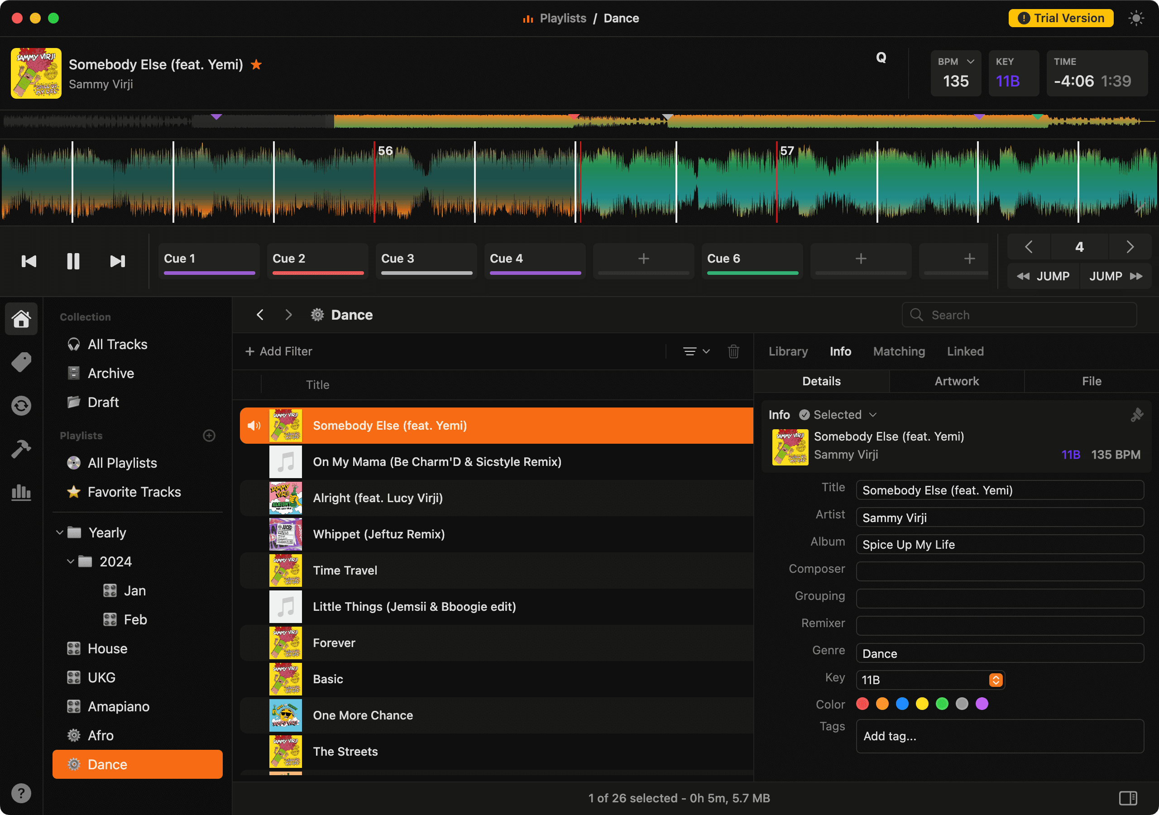Select the track Whippet (Jeftuz Remix)
The image size is (1159, 815).
click(497, 534)
